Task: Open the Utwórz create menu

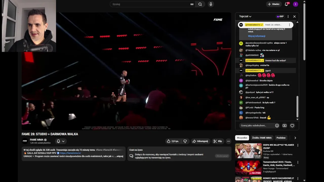Action: coord(274,4)
